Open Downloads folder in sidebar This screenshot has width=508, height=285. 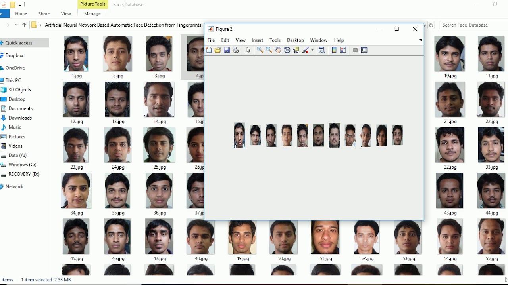(x=20, y=118)
